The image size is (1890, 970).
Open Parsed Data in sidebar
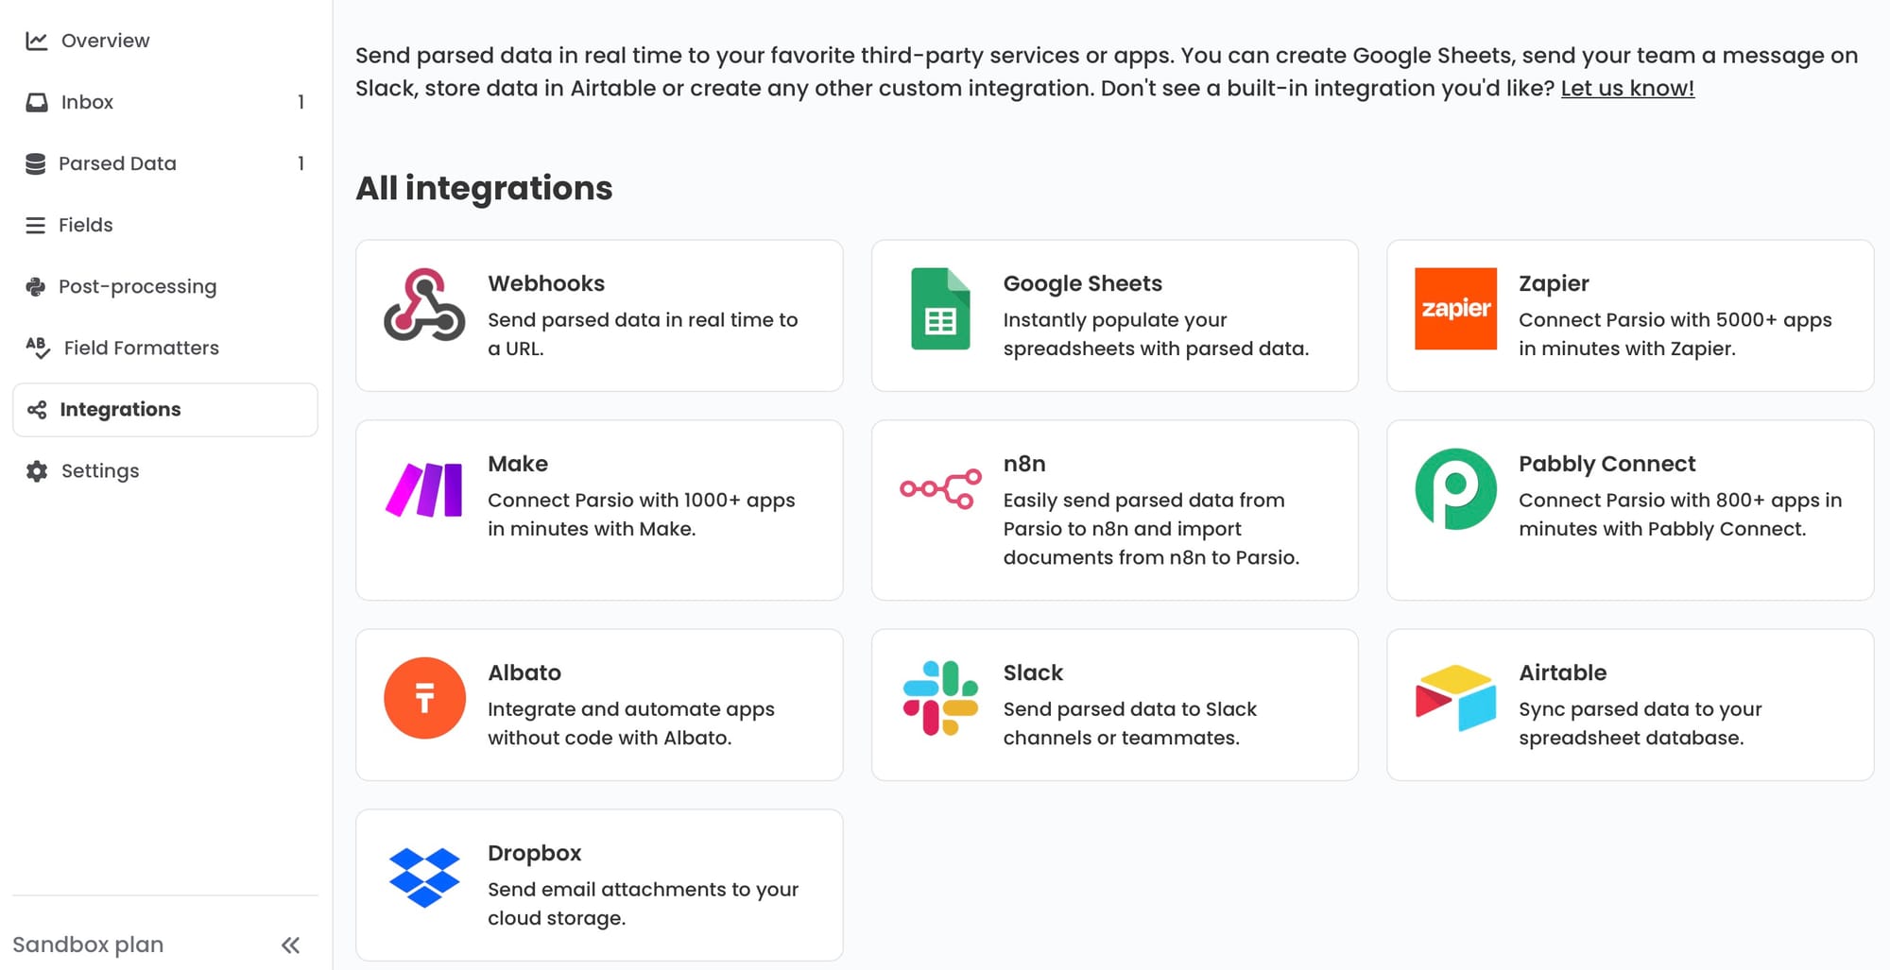coord(117,163)
